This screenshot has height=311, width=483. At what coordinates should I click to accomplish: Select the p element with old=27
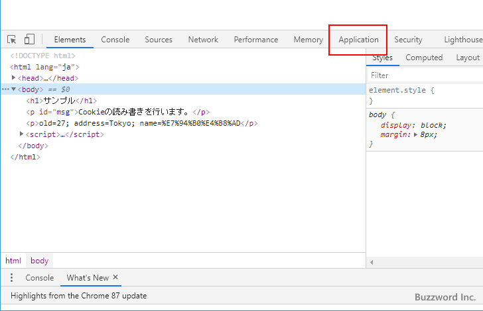pos(142,123)
